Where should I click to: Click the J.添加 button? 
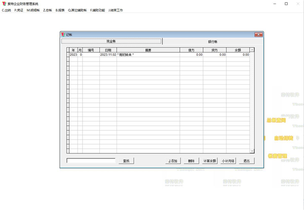tap(173, 161)
